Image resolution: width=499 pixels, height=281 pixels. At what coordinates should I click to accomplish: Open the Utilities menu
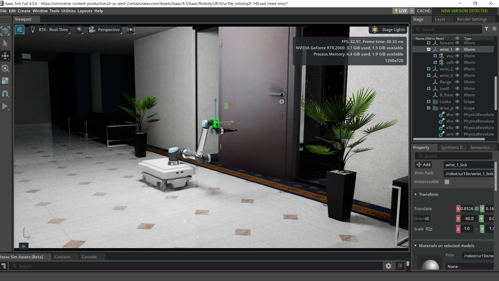pyautogui.click(x=68, y=11)
